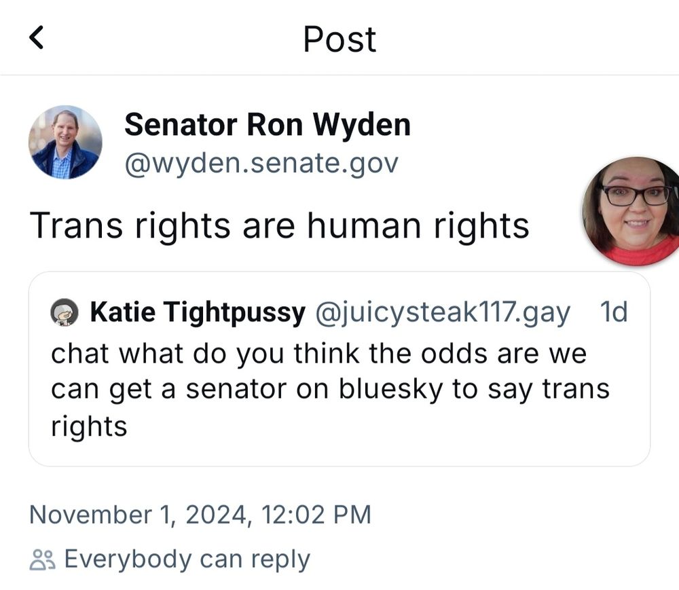Open the @wyden.senate.gov handle

[x=261, y=163]
